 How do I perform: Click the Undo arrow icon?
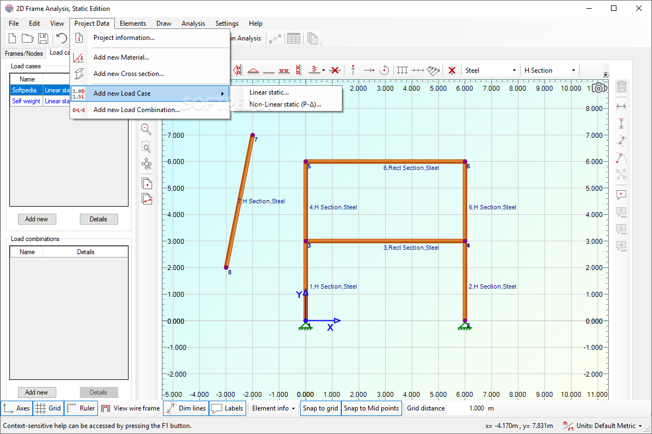tap(61, 38)
